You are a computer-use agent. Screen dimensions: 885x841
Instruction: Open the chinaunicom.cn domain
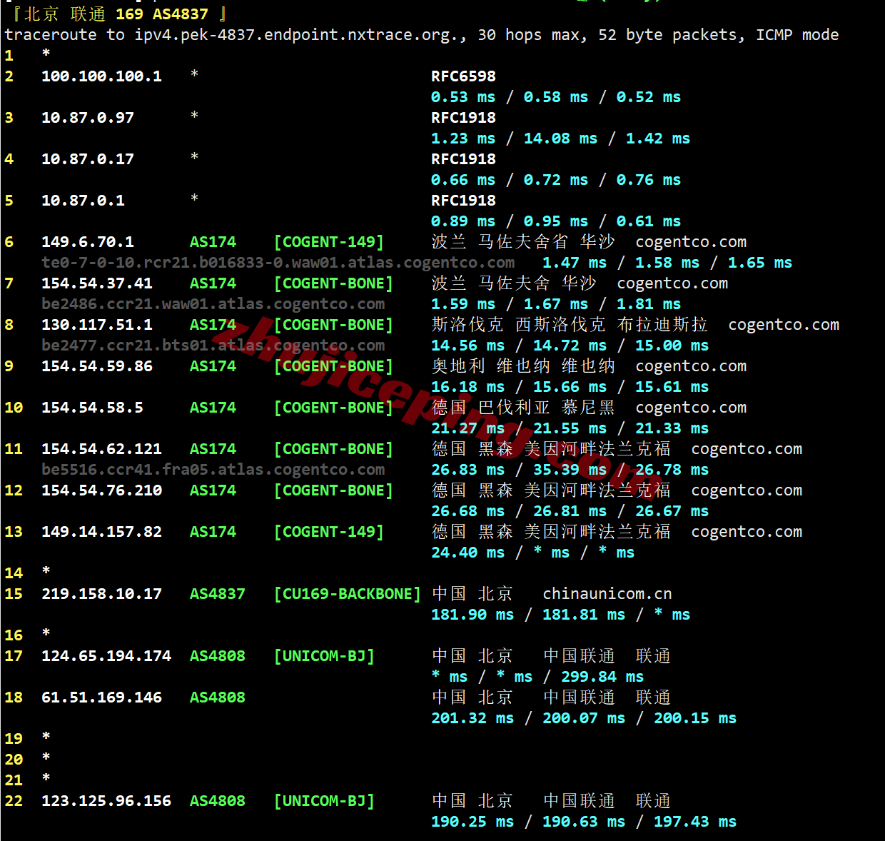coord(607,594)
